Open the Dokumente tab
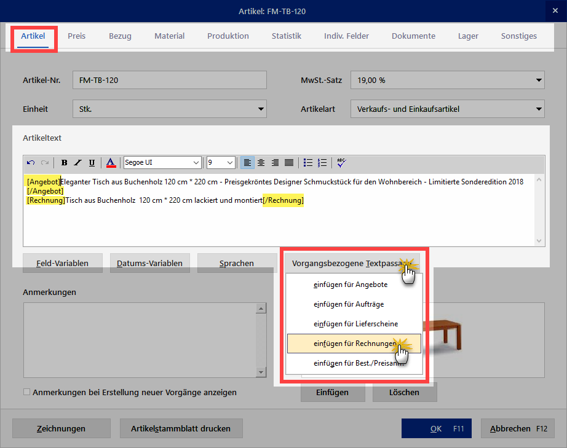Viewport: 567px width, 448px height. pyautogui.click(x=413, y=36)
